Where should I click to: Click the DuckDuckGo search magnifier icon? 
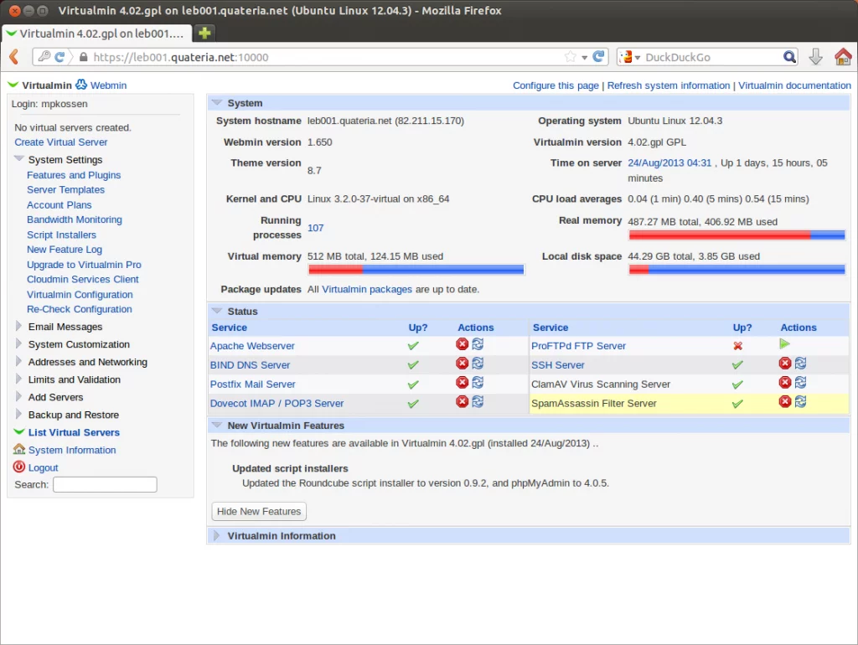coord(789,57)
